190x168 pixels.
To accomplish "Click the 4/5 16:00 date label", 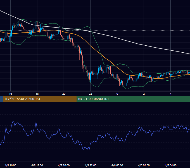I will [x=10, y=165].
